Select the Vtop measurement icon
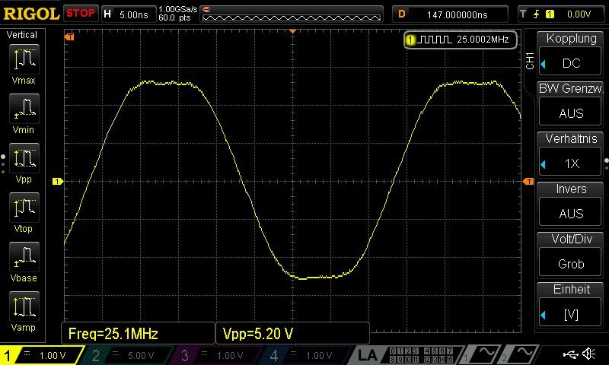609x365 pixels. [24, 207]
